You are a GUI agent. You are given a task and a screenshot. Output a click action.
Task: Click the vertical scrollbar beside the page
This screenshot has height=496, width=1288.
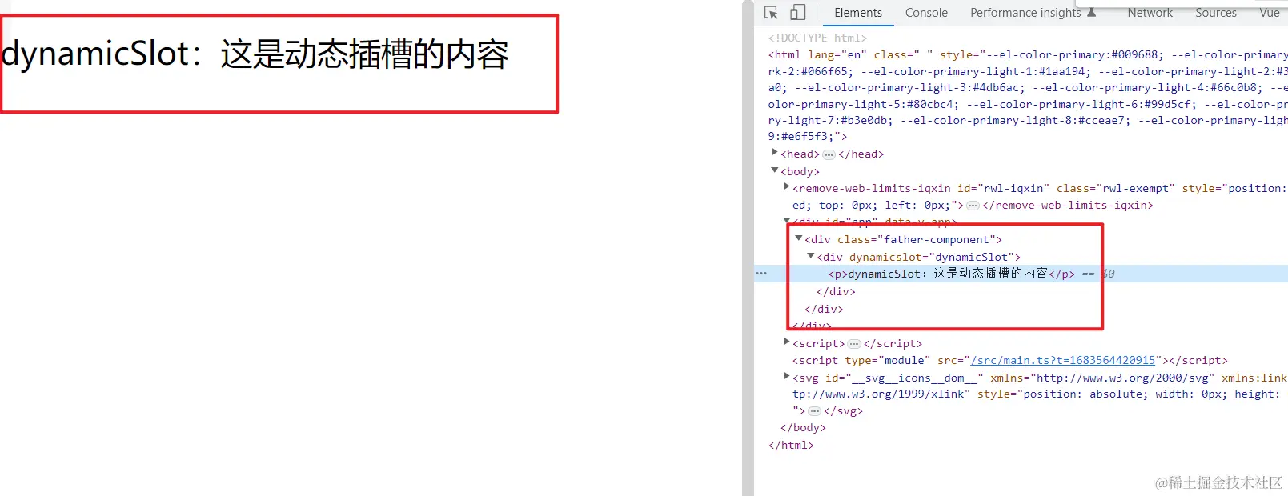pyautogui.click(x=748, y=248)
